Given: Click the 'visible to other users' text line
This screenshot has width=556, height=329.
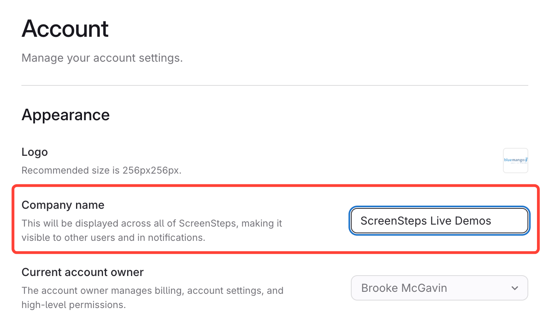Looking at the screenshot, I should point(113,238).
